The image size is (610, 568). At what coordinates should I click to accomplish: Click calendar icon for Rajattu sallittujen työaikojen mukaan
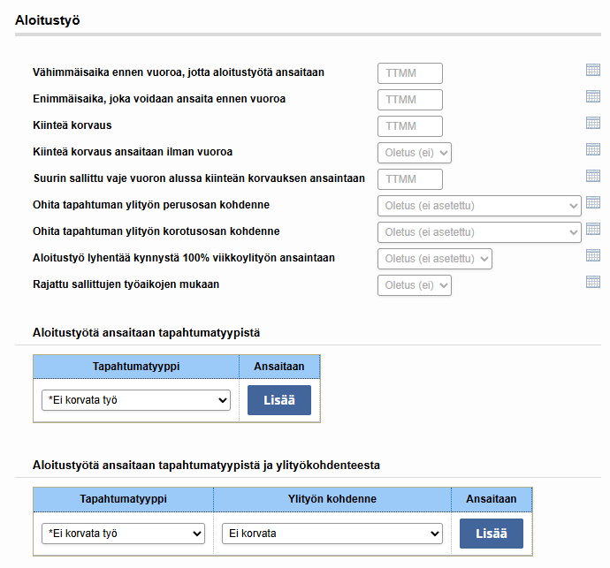coord(593,282)
